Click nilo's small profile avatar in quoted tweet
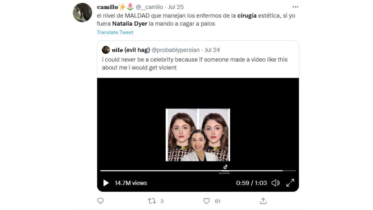This screenshot has width=373, height=210. click(106, 50)
